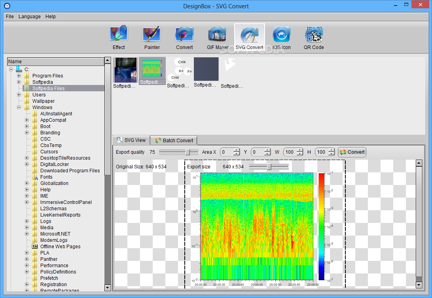This screenshot has height=298, width=432.
Task: Select the dark gray square thumbnail
Action: pos(206,69)
